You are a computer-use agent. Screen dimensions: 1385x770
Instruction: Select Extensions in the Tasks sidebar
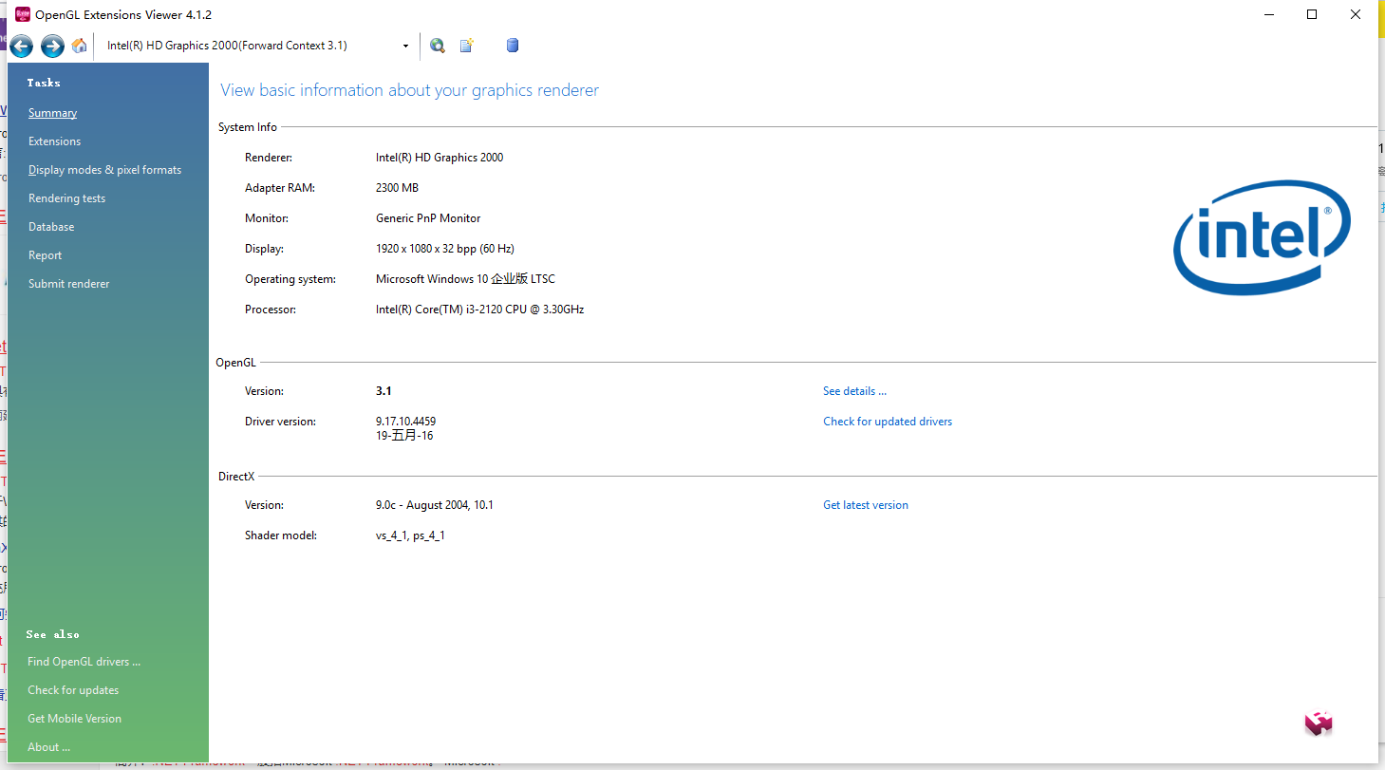click(54, 141)
